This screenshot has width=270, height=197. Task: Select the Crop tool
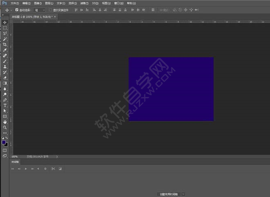click(x=5, y=45)
